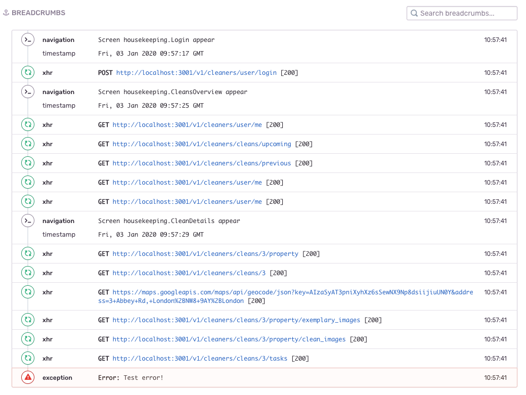Screen dimensions: 526x395
Task: Click 'Screen housekeeping.Login appear' text
Action: pyautogui.click(x=156, y=40)
